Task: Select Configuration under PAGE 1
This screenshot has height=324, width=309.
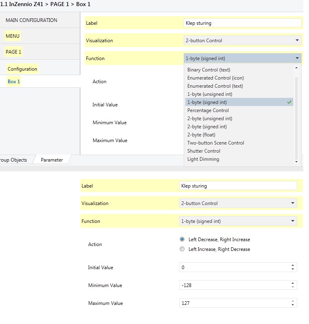Action: click(22, 69)
